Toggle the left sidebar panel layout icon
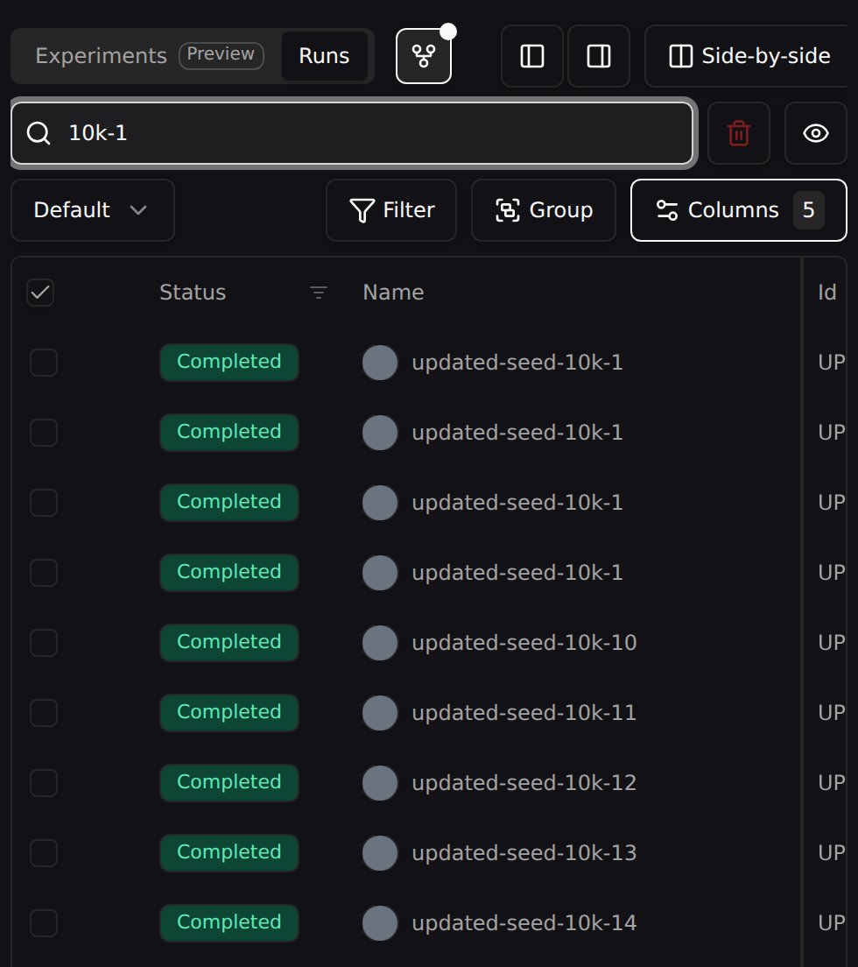 point(532,56)
